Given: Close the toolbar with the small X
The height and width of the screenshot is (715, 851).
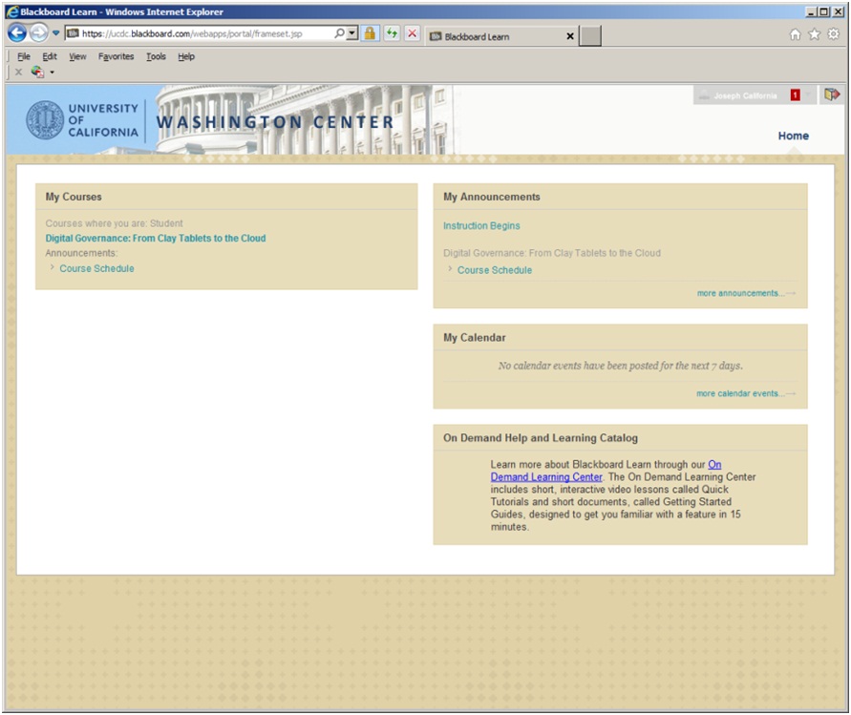Looking at the screenshot, I should pyautogui.click(x=18, y=73).
